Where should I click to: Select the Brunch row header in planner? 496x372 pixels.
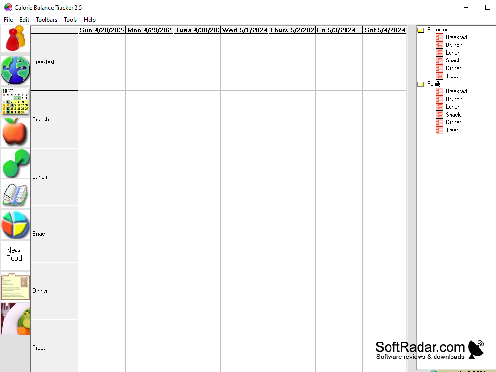click(x=54, y=119)
